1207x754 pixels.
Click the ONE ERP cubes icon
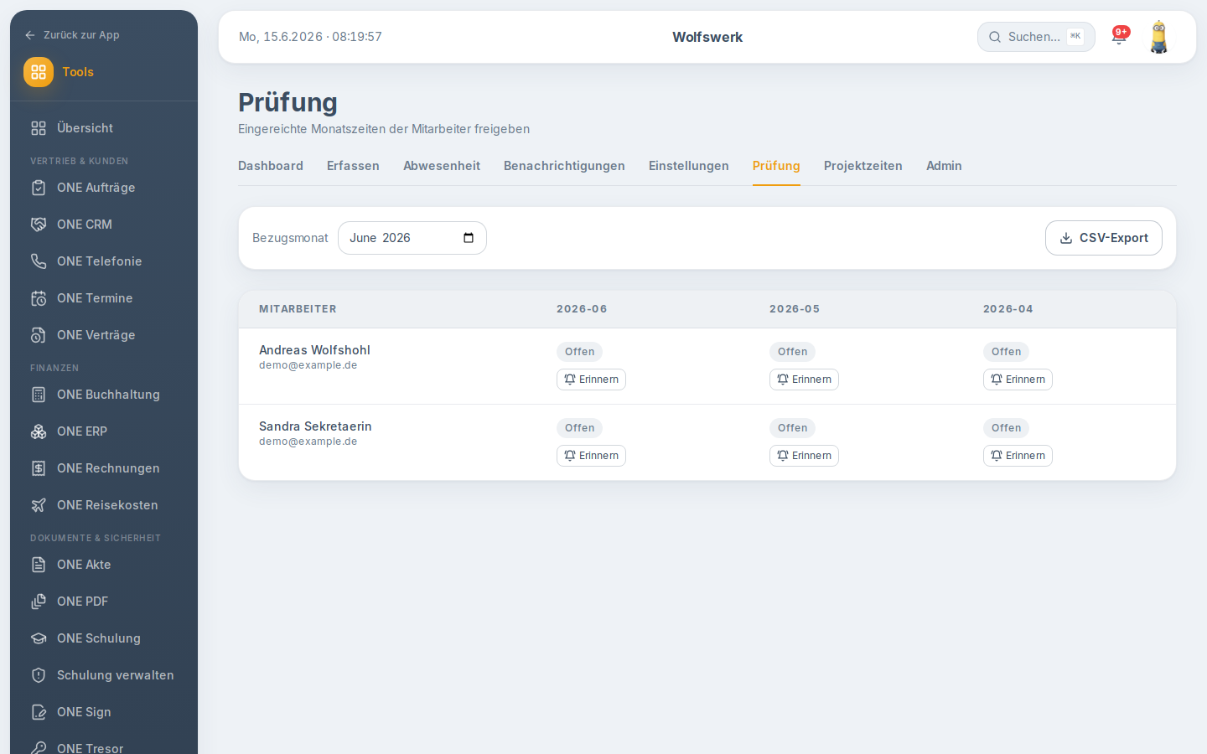pos(39,431)
